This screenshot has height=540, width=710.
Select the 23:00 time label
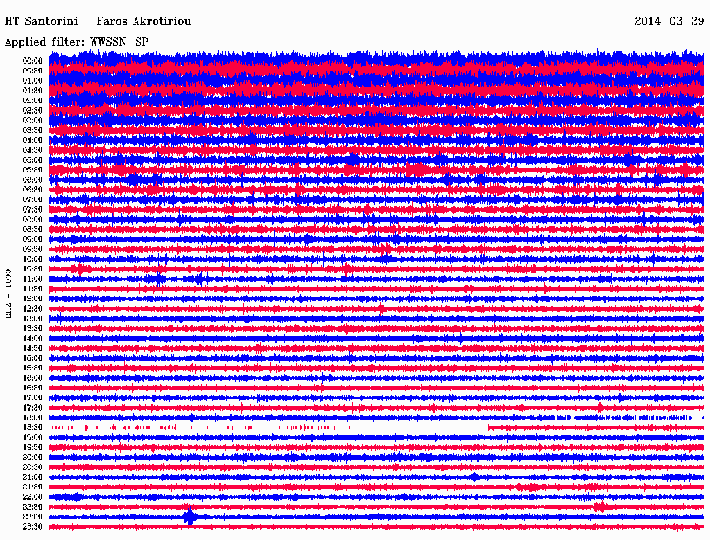pos(32,516)
